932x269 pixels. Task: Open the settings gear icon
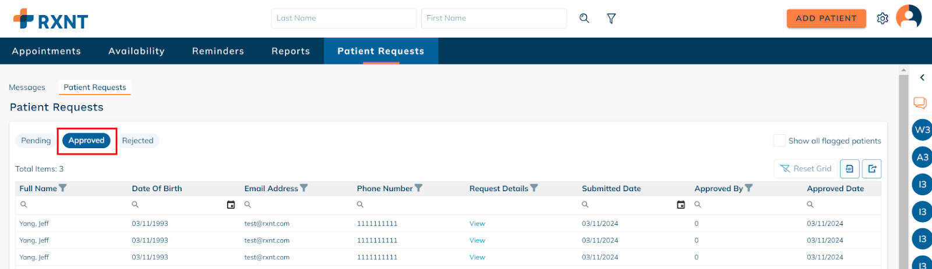(x=882, y=19)
